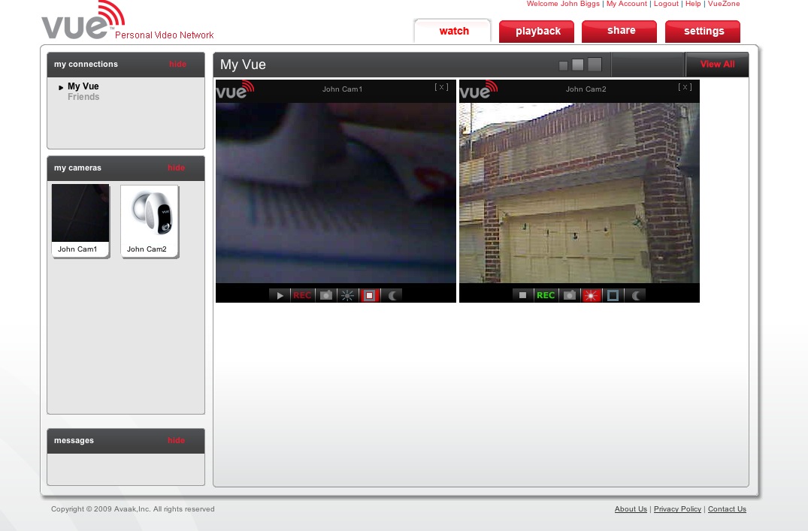The width and height of the screenshot is (808, 531).
Task: Select the small view size square
Action: [563, 65]
